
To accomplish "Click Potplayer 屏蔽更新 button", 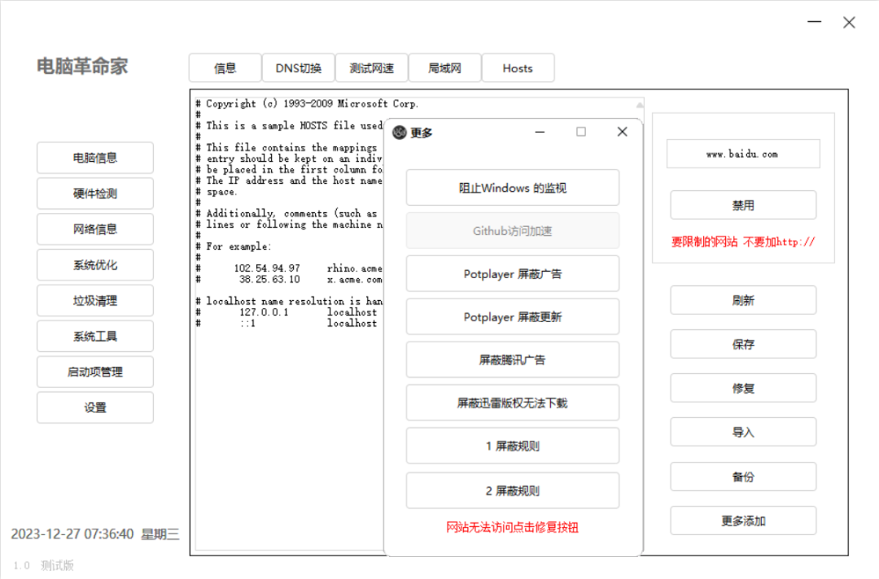I will click(513, 317).
